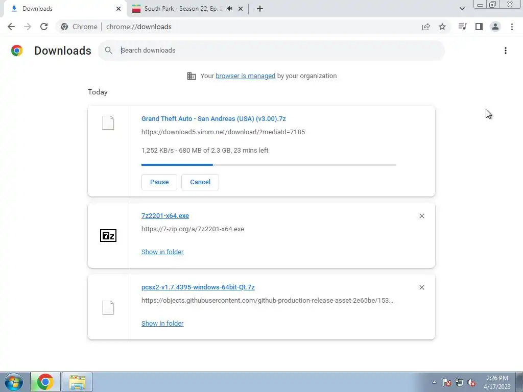523x392 pixels.
Task: Share this page via the share icon
Action: click(x=426, y=27)
